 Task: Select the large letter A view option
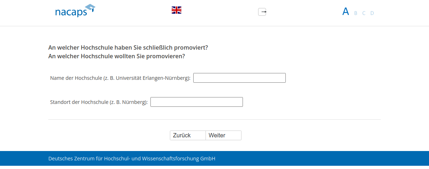(x=346, y=12)
